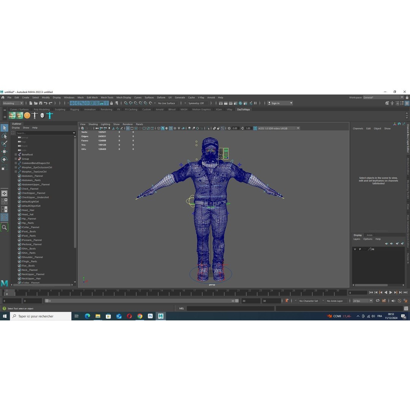The image size is (410, 410).
Task: Open the Modeling Toolkit icon at top right
Action: pyautogui.click(x=387, y=103)
